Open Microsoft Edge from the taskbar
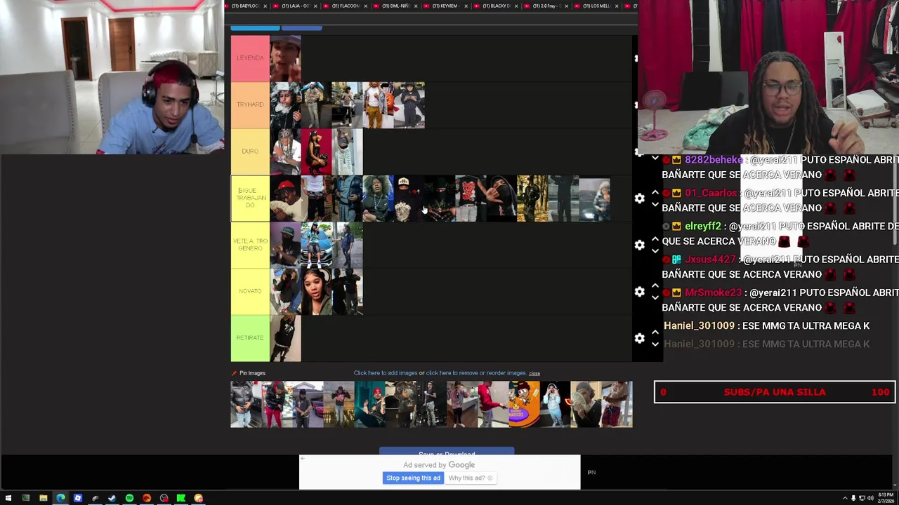The image size is (899, 505). click(60, 498)
